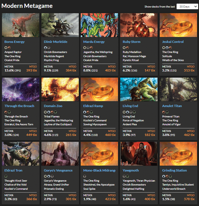Screen dimensions: 199x206
Task: Open the Through the Breach deck title
Action: pyautogui.click(x=19, y=106)
